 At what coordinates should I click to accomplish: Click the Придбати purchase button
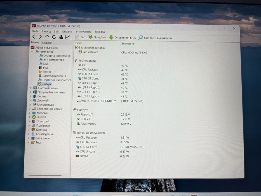pyautogui.click(x=97, y=37)
